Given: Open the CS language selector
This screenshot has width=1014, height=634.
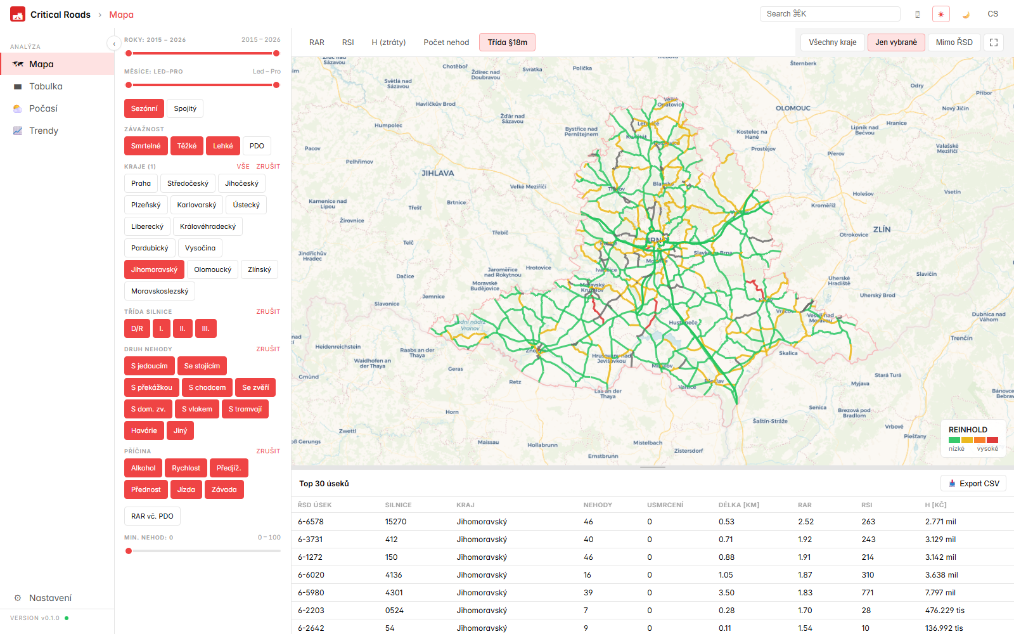Looking at the screenshot, I should [x=992, y=14].
